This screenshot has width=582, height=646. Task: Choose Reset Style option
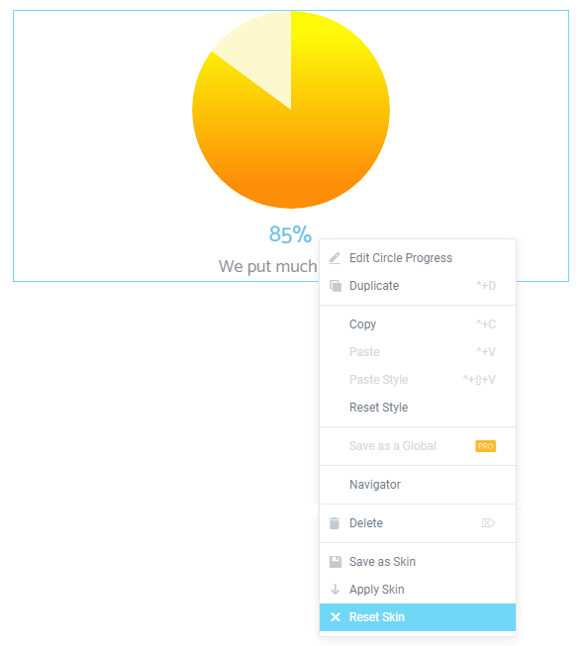pyautogui.click(x=418, y=407)
